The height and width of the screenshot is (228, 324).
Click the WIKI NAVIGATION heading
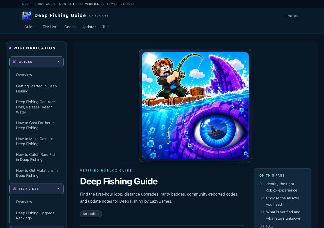[35, 48]
